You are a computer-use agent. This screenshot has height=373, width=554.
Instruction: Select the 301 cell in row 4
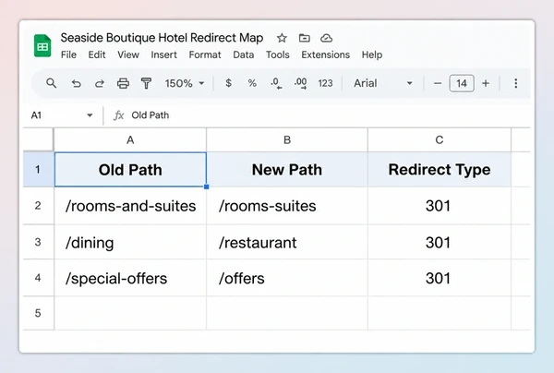point(440,278)
